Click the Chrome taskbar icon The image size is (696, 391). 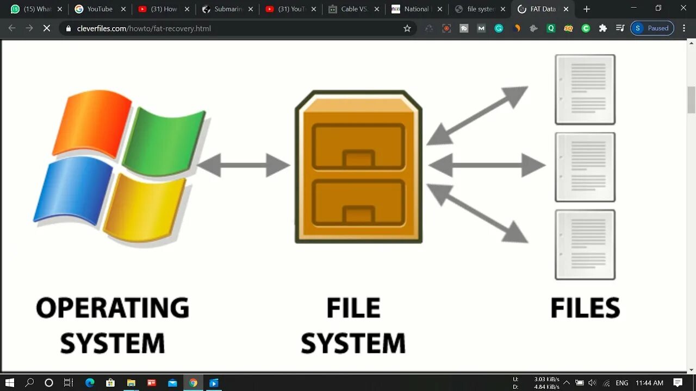tap(193, 383)
